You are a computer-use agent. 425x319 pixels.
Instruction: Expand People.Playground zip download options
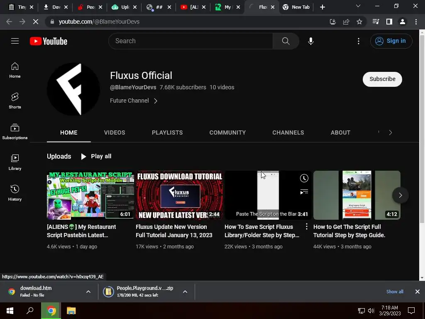(185, 292)
